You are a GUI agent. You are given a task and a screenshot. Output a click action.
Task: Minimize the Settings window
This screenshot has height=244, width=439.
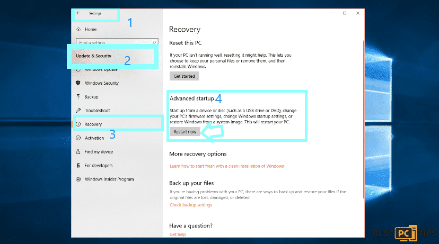click(331, 13)
